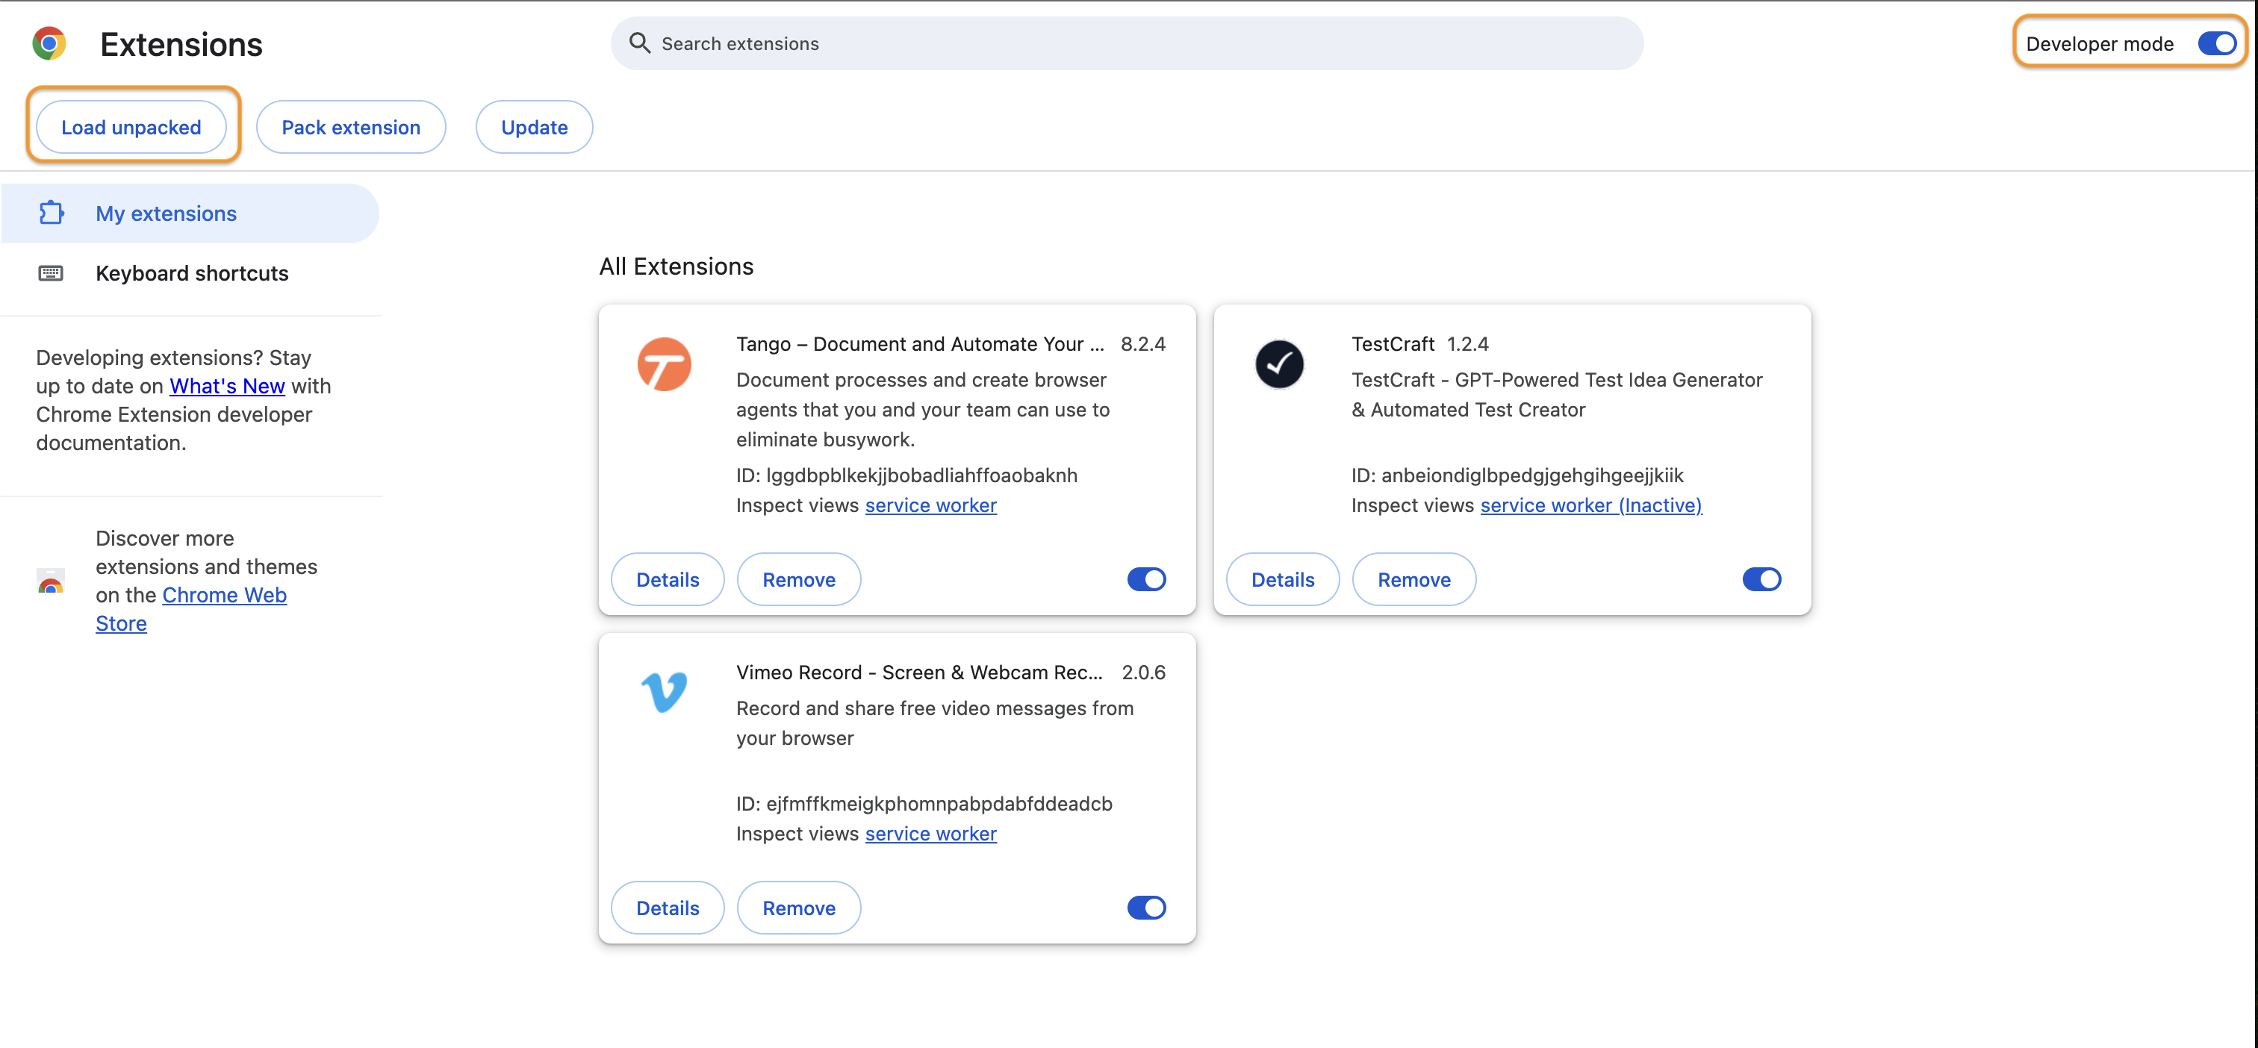Click the magnifying glass in the search bar
This screenshot has height=1048, width=2258.
click(639, 42)
